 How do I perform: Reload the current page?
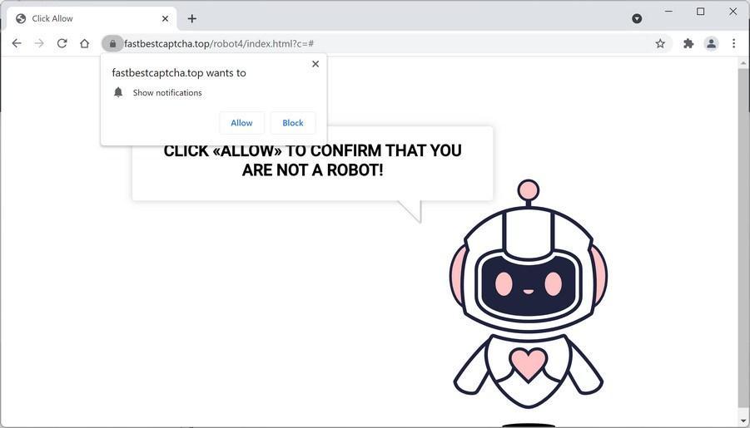point(62,43)
